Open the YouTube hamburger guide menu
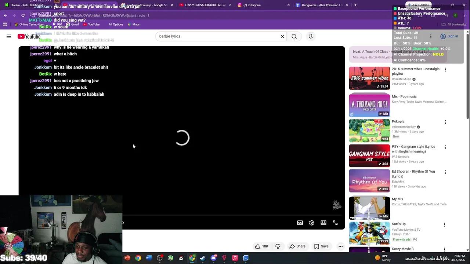 (8, 36)
